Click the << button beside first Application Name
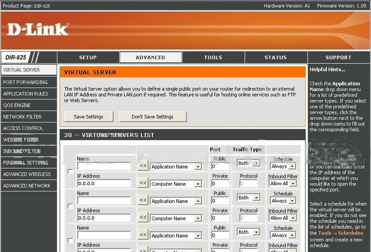Viewport: 371px width, 252px height. coord(143,165)
